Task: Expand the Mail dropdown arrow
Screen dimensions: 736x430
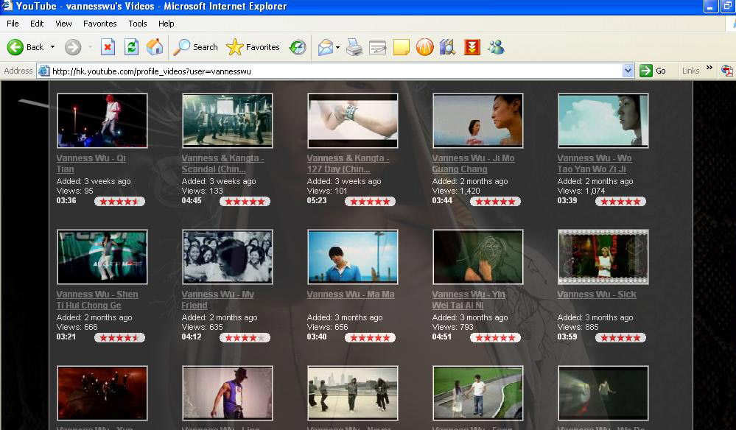Action: [337, 47]
